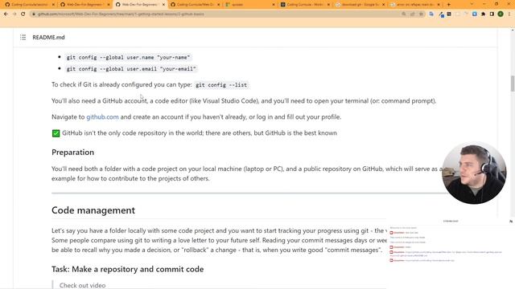
Task: Go back to the previous page
Action: click(6, 14)
